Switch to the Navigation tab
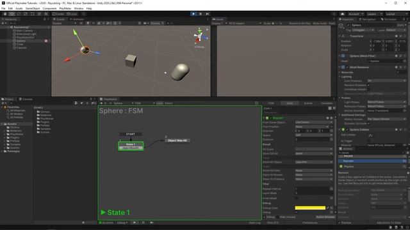Image resolution: width=410 pixels, height=230 pixels. (367, 19)
